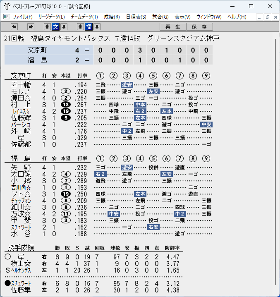Click the document icon beside ファイル menu

pyautogui.click(x=7, y=17)
